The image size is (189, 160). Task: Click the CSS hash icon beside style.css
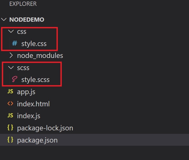(15, 43)
